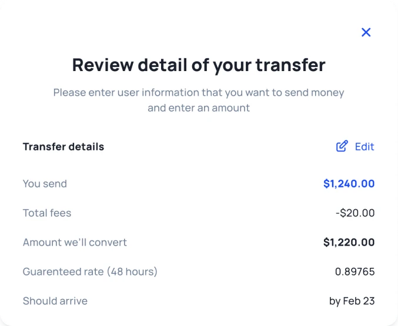Click the Amount we'll convert label
Viewport: 398px width, 326px height.
[x=75, y=242]
